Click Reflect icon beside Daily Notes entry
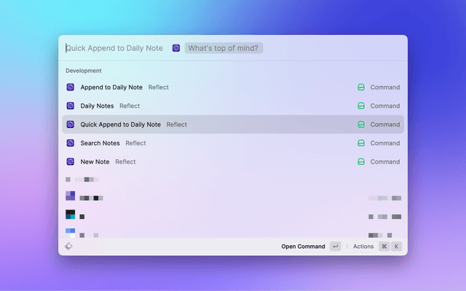Image resolution: width=466 pixels, height=291 pixels. coord(71,106)
